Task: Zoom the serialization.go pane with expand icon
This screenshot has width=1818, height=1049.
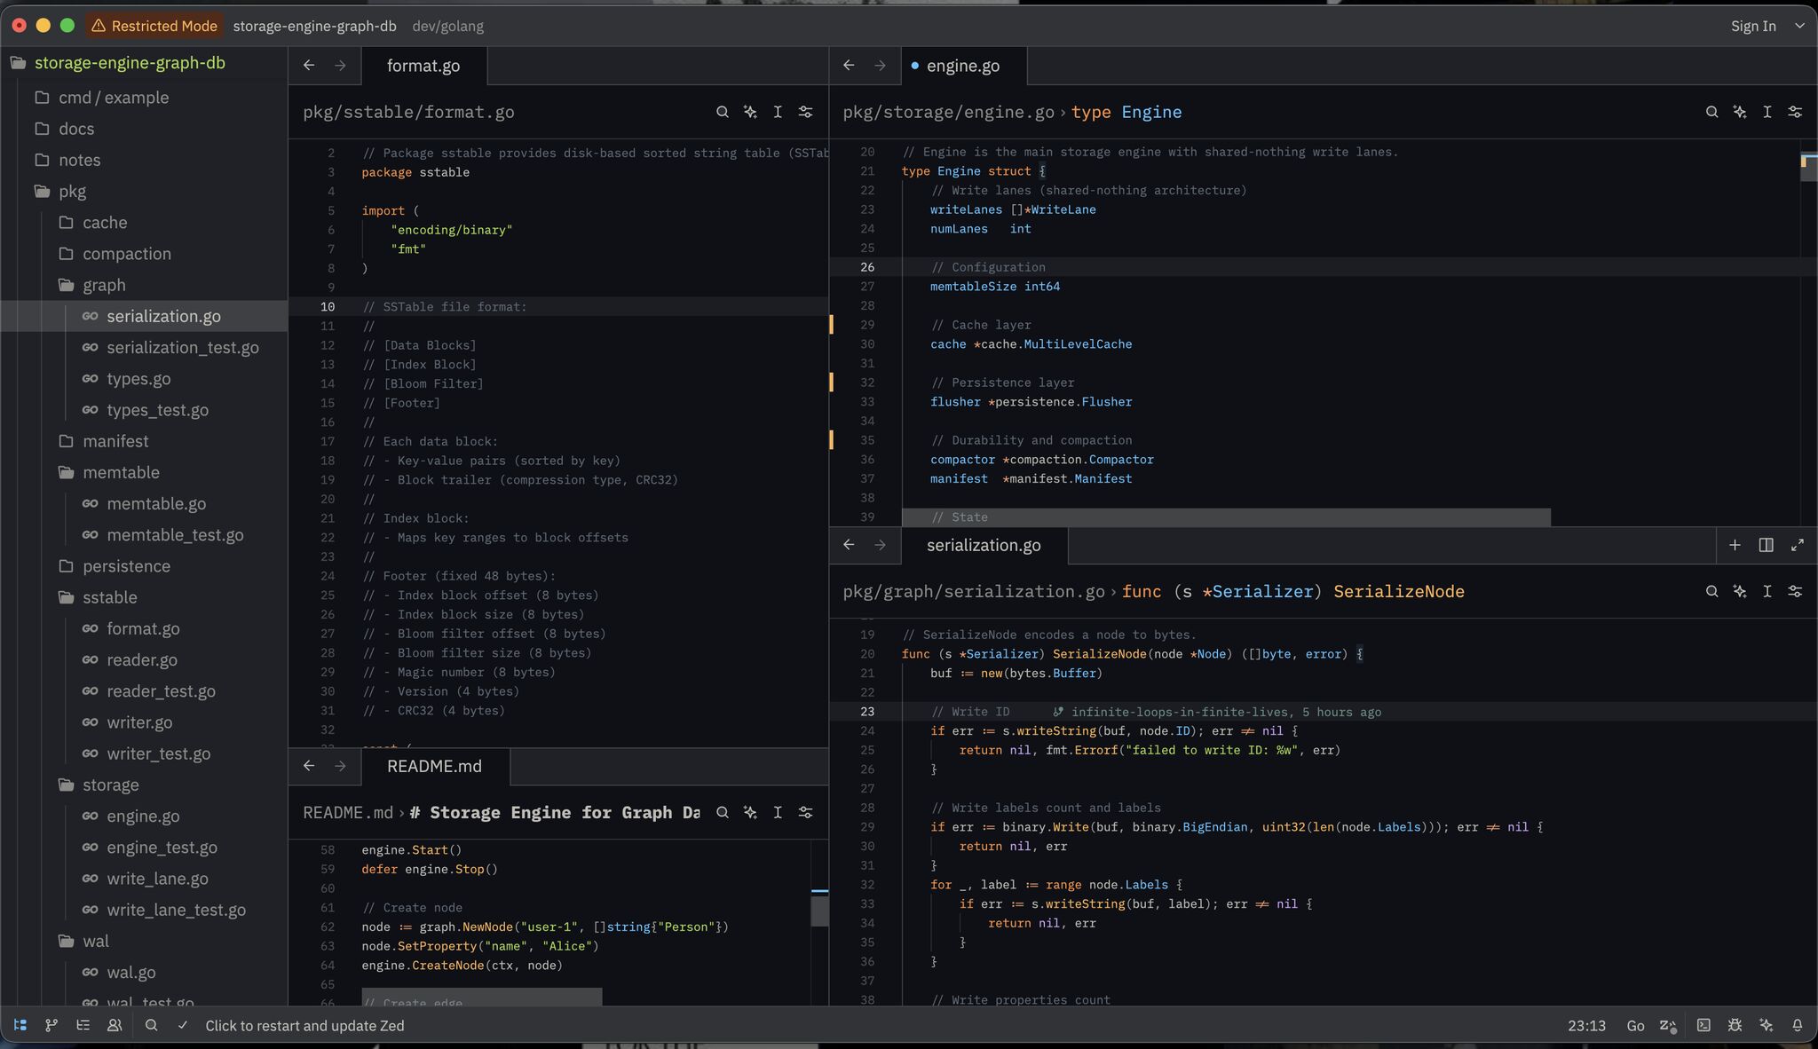Action: (1798, 545)
